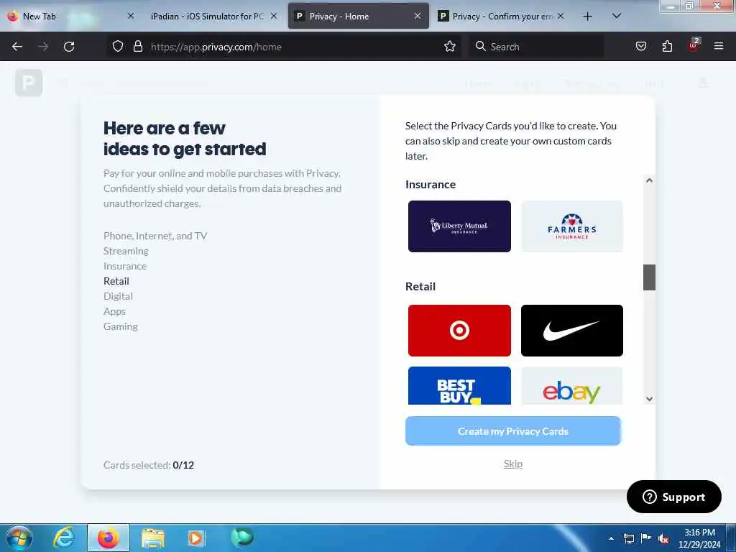View site security padlock info
Screen dimensions: 736x552
[137, 47]
